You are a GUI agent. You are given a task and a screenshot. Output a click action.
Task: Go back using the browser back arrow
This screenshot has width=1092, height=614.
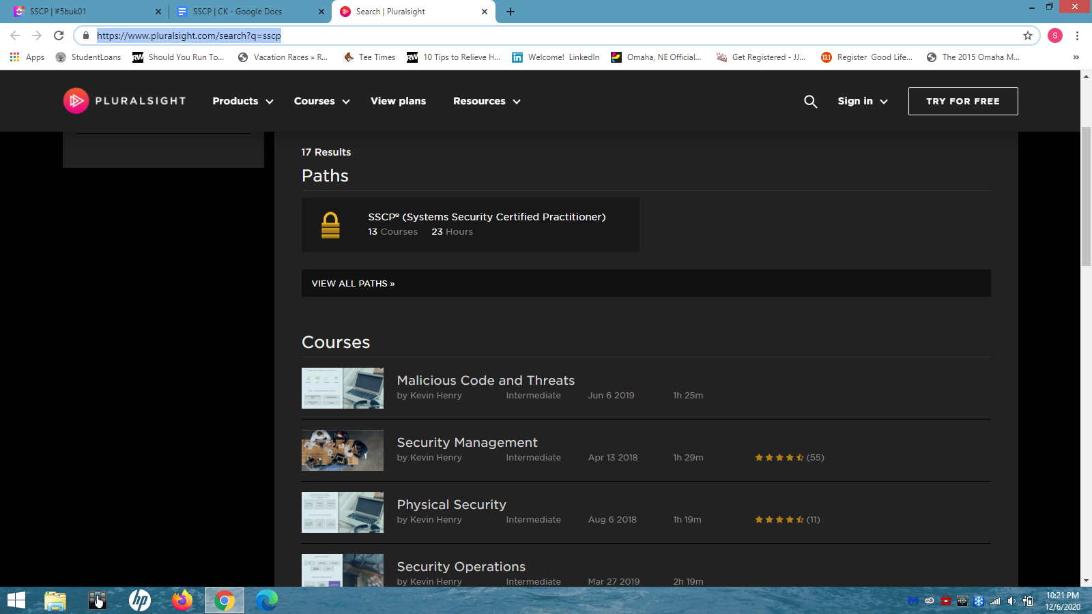pyautogui.click(x=15, y=35)
